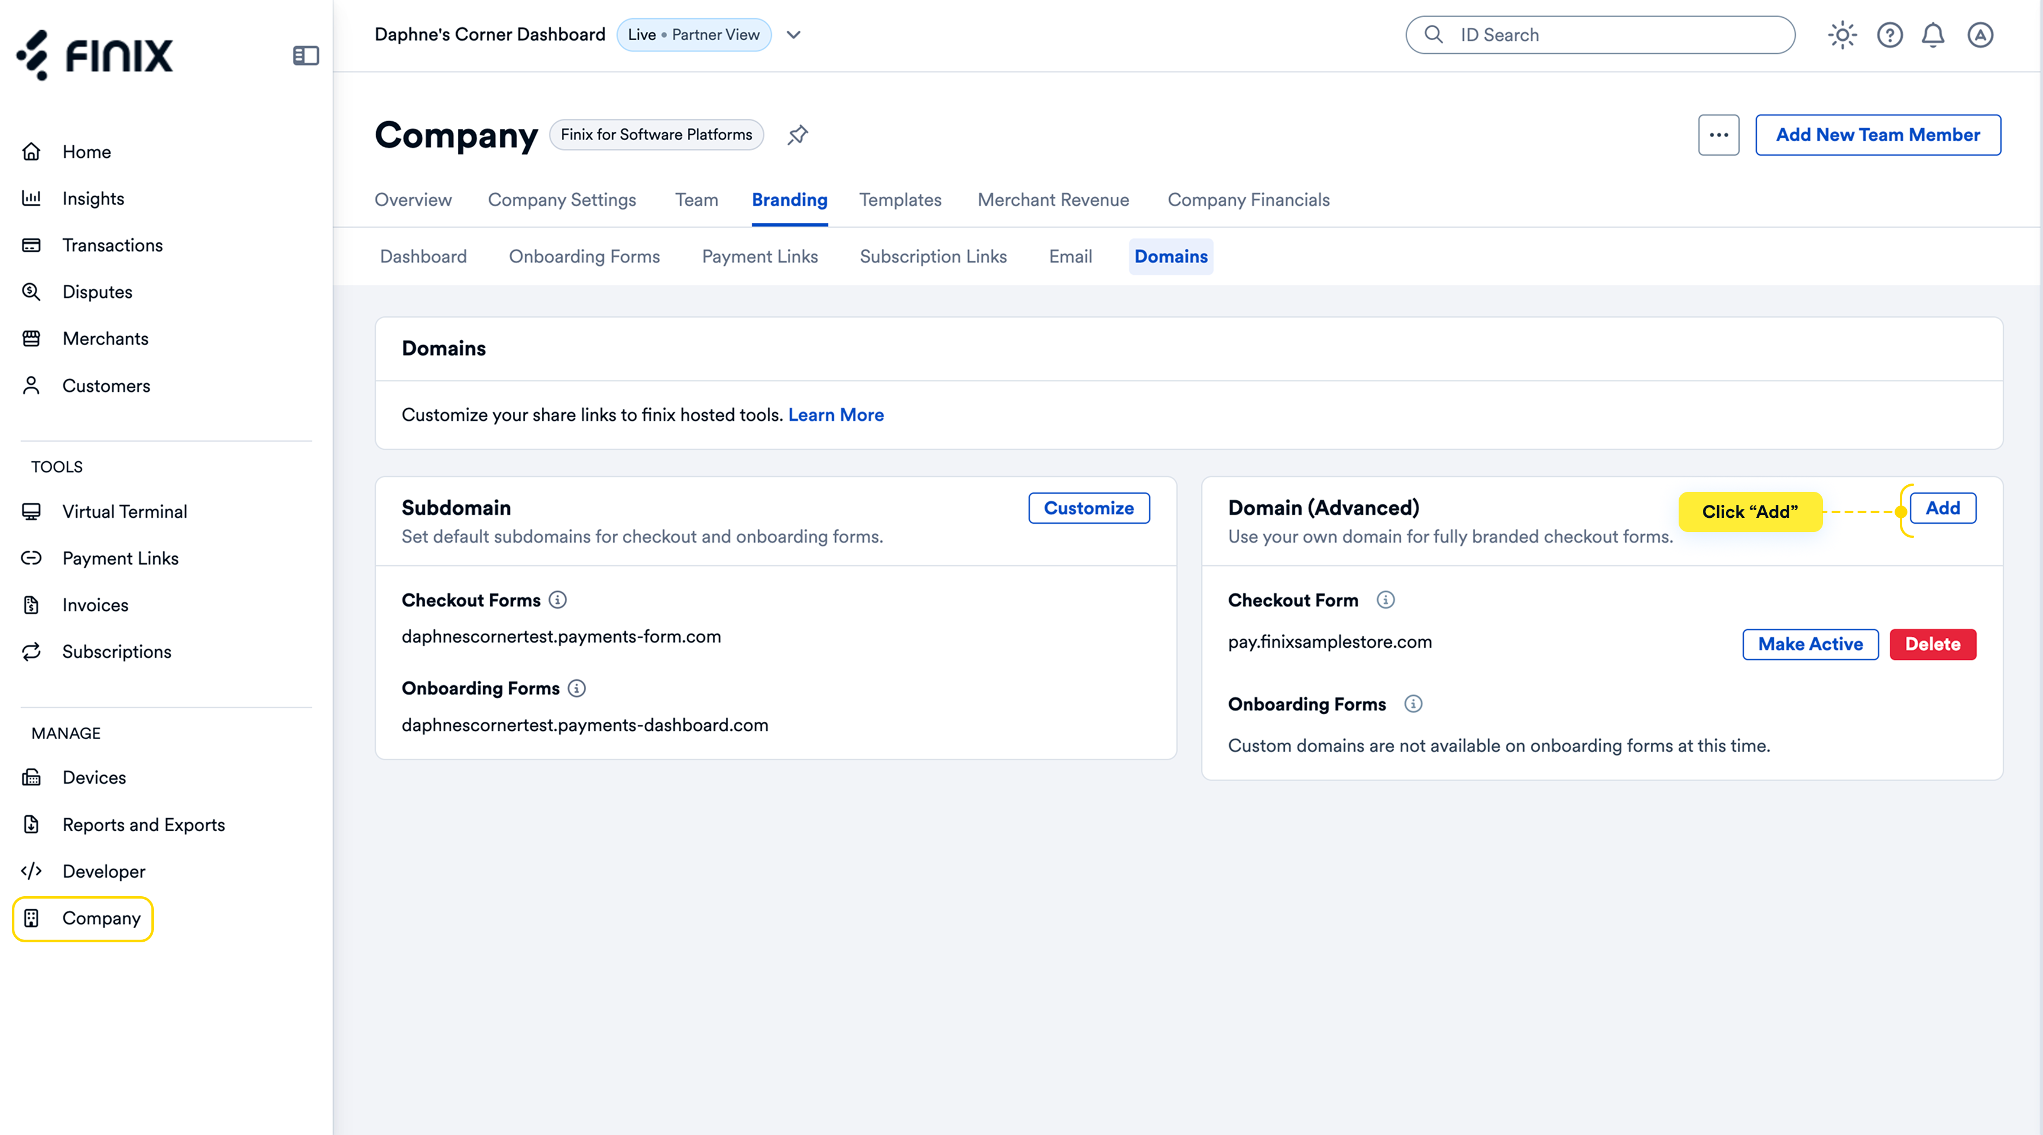Screen dimensions: 2043x1135
Task: Switch to the Overview tab
Action: (x=413, y=200)
